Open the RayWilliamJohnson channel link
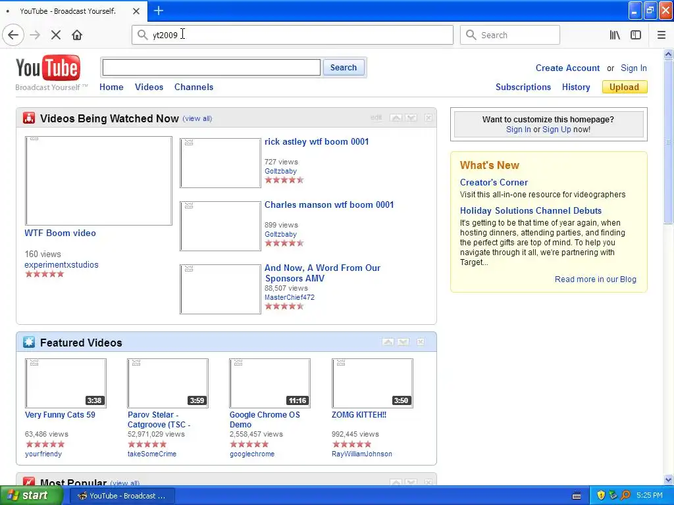 pyautogui.click(x=362, y=454)
